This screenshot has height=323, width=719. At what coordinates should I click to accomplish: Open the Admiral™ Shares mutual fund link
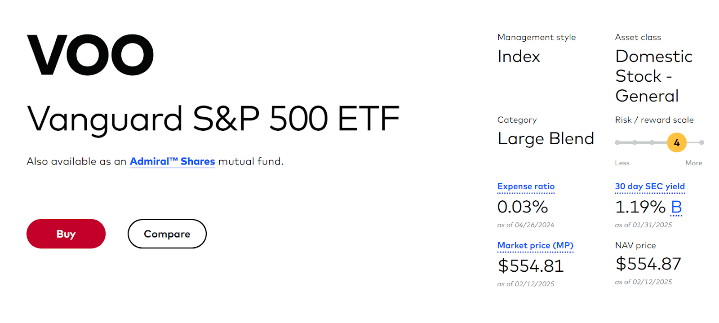172,161
